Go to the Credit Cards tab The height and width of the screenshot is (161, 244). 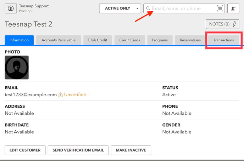coord(129,40)
